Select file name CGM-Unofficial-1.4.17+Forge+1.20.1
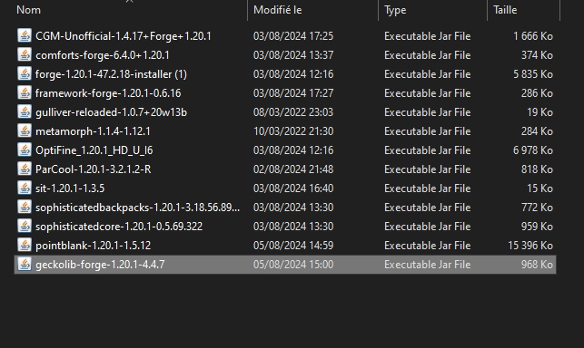The image size is (584, 348). coord(124,36)
